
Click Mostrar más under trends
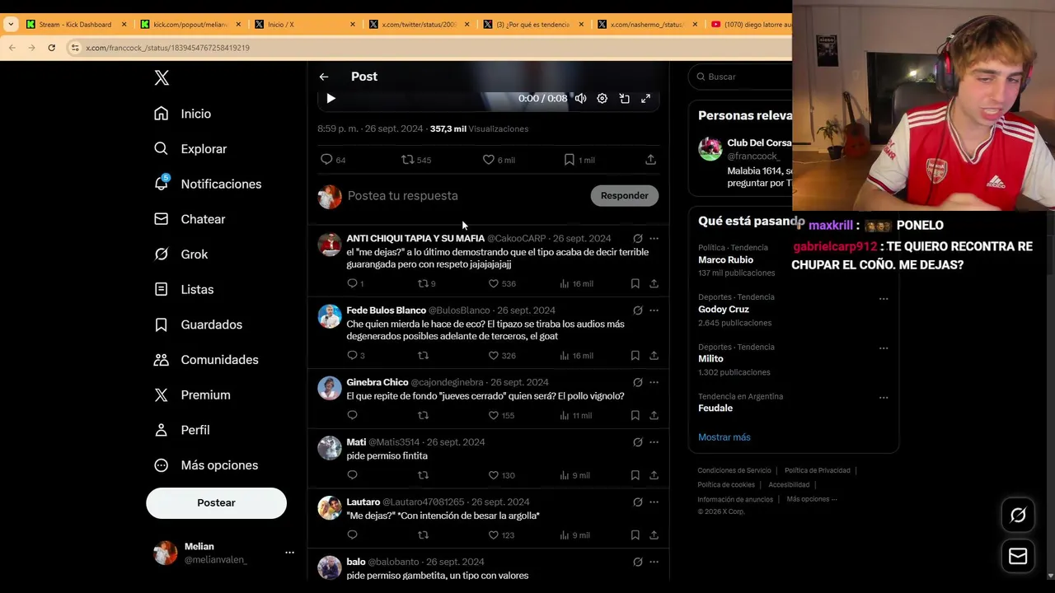tap(724, 437)
